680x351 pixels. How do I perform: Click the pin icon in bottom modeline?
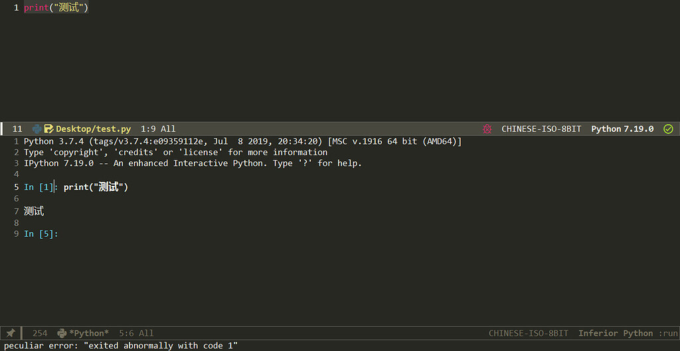pos(11,333)
